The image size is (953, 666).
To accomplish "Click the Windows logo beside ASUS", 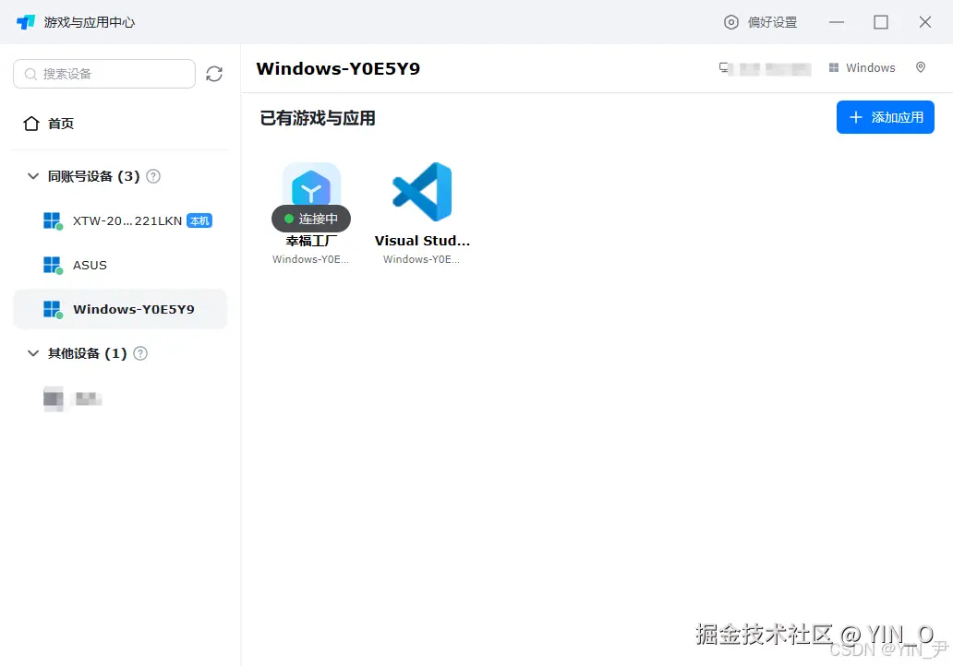I will [x=54, y=265].
